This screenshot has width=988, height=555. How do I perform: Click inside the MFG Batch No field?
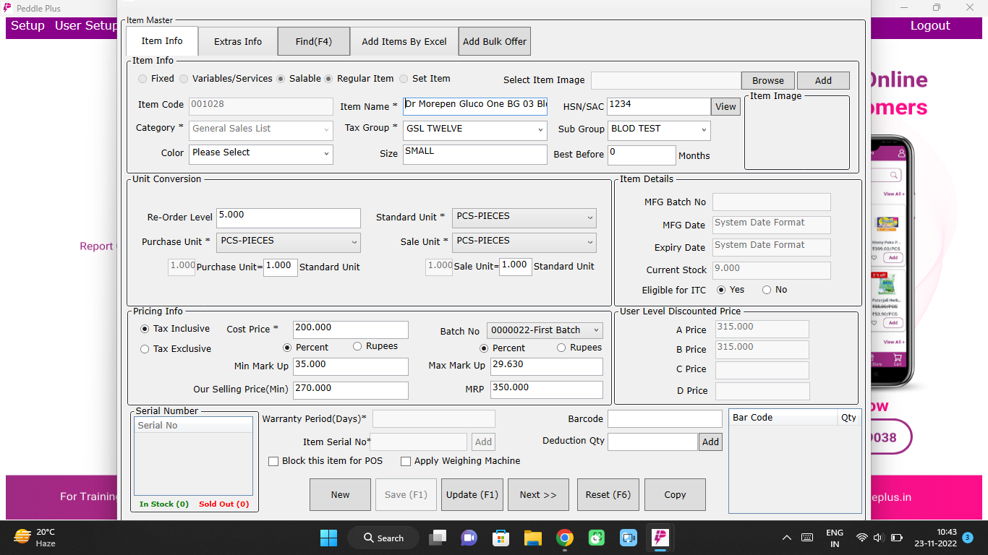[771, 202]
